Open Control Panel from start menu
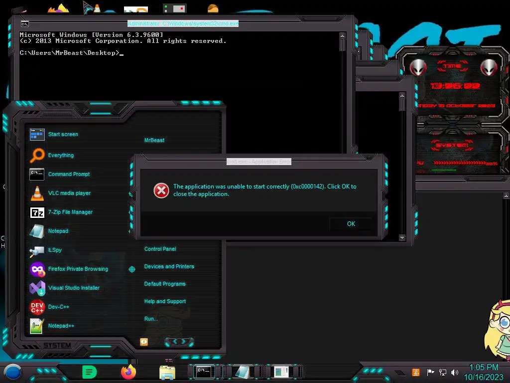Screen dimensions: 510x383 point(160,249)
